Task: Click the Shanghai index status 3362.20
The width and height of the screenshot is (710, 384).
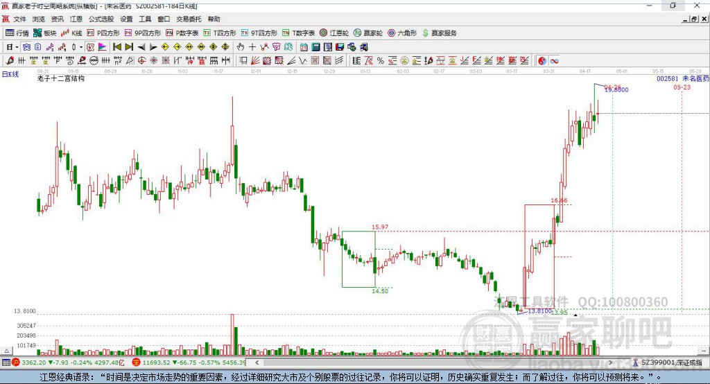Action: [34, 363]
